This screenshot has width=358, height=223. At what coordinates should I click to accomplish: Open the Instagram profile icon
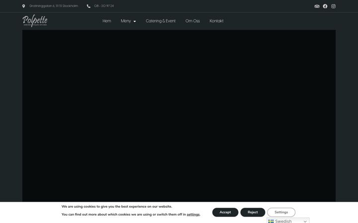[333, 6]
